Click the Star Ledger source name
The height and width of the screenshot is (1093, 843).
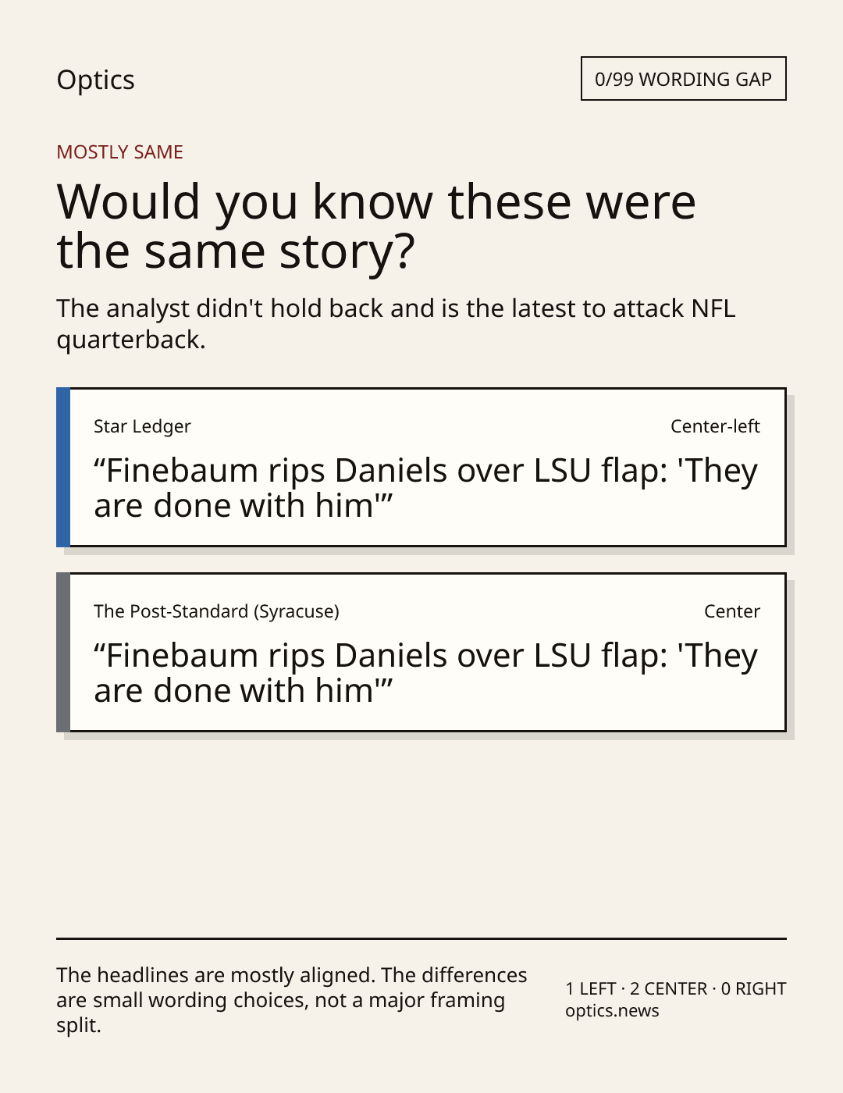pyautogui.click(x=142, y=426)
